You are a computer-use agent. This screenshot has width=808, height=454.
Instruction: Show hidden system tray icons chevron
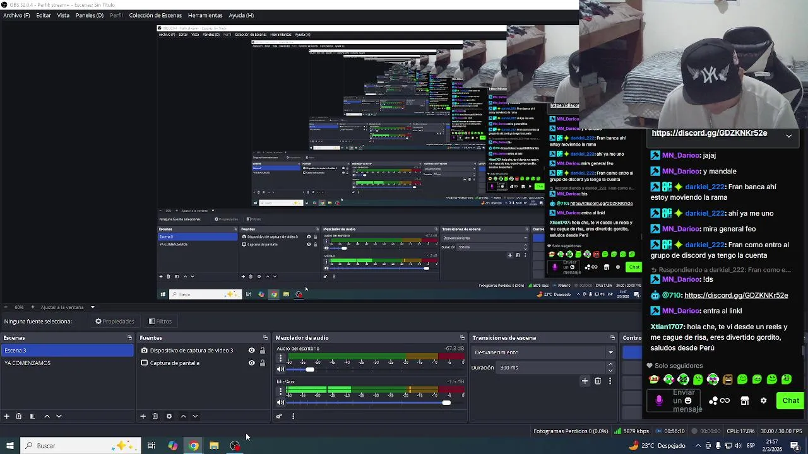[x=698, y=446]
